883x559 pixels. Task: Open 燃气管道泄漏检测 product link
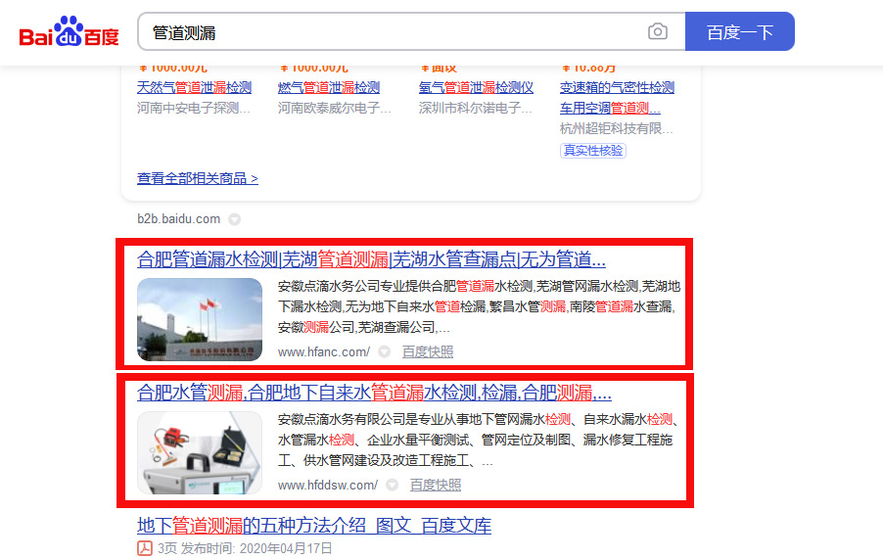tap(329, 88)
